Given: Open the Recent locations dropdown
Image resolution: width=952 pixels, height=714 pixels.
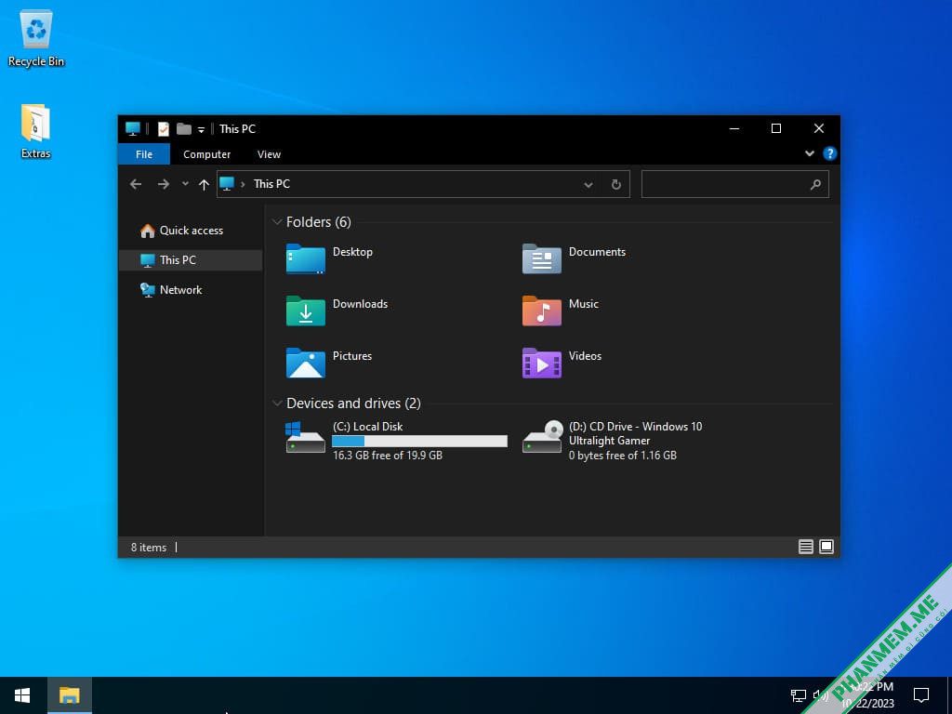Looking at the screenshot, I should 185,183.
